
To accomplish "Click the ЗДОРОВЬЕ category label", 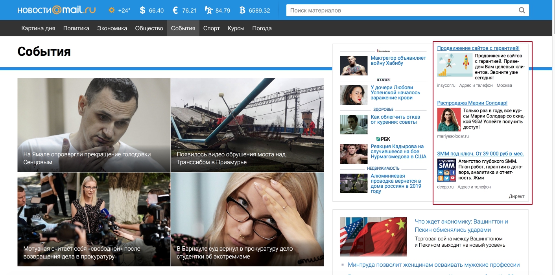I will 383,110.
